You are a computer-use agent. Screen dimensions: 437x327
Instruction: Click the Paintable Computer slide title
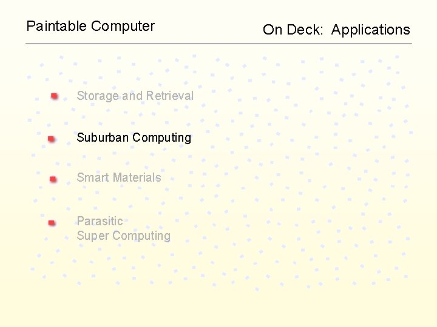click(90, 27)
